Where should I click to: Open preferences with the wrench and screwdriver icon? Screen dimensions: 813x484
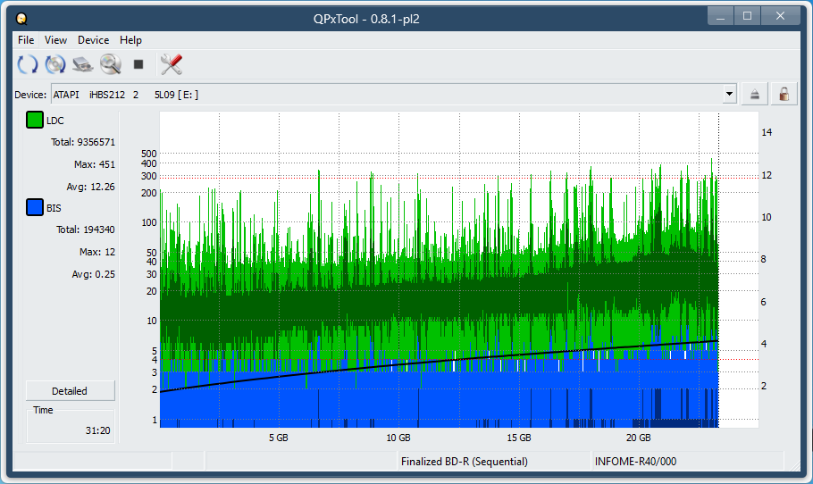(x=171, y=64)
